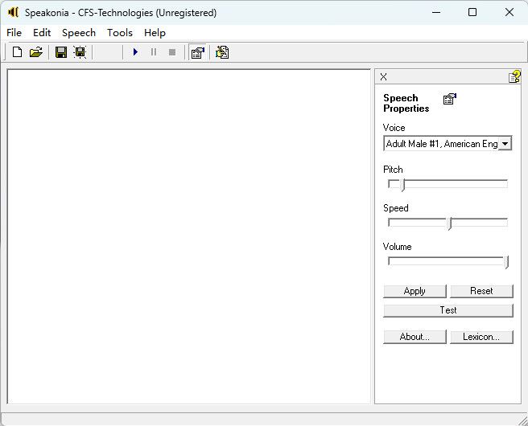Open the Edit menu

pyautogui.click(x=42, y=33)
